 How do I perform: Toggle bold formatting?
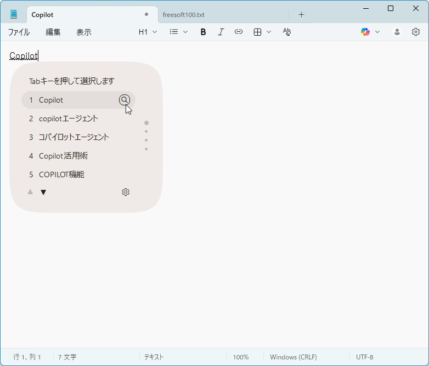(203, 32)
